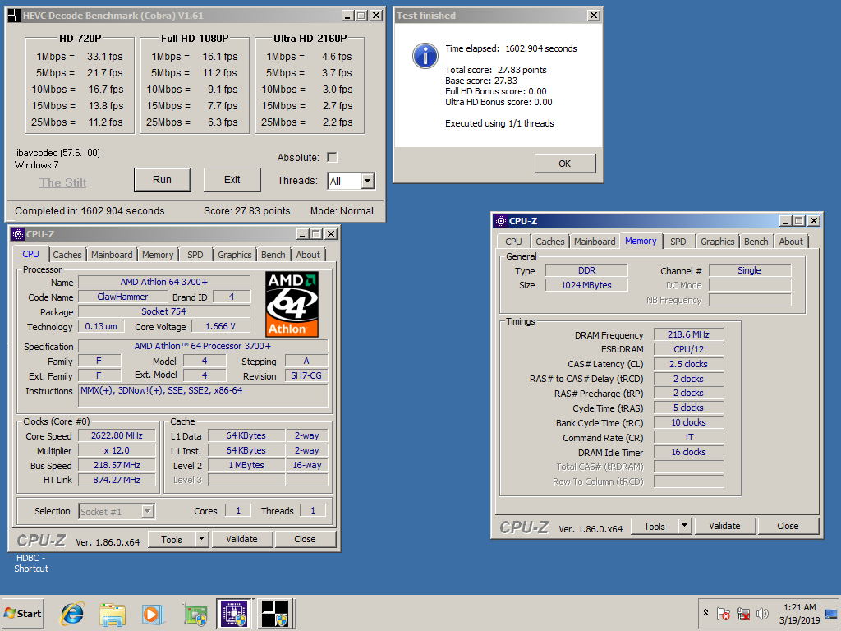Click the Instructions field listing MMX(+)

(204, 395)
